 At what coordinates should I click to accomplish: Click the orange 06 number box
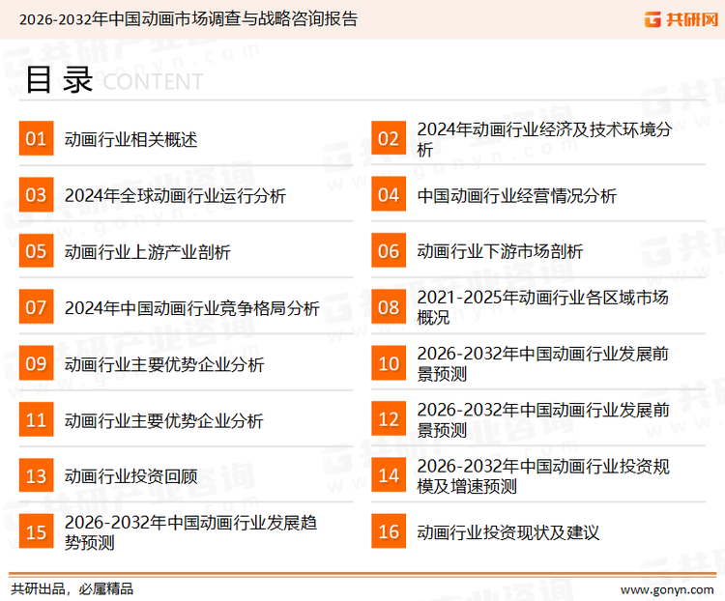point(389,250)
